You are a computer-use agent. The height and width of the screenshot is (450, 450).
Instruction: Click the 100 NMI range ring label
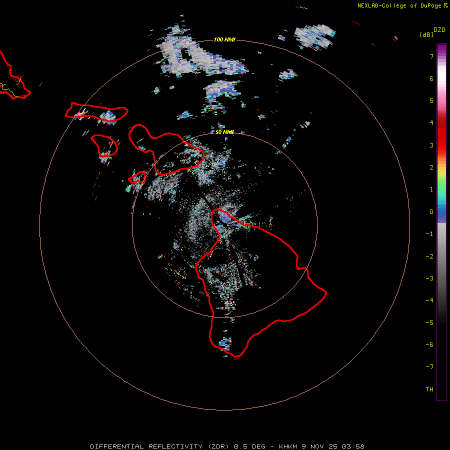(x=224, y=39)
